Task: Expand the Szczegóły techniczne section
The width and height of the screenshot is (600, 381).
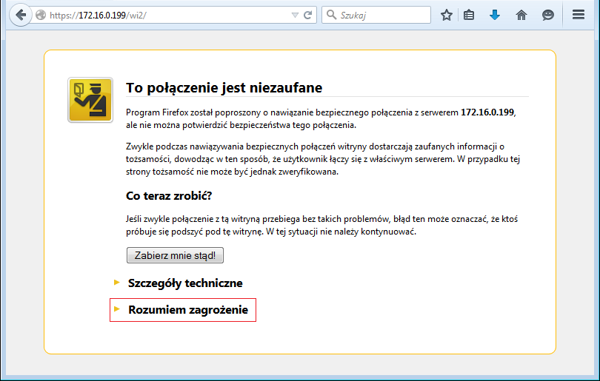Action: [179, 283]
